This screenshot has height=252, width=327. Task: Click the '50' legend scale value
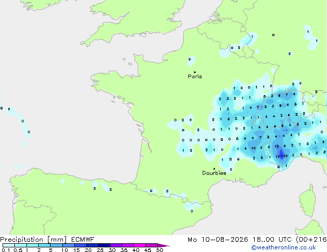point(159,250)
